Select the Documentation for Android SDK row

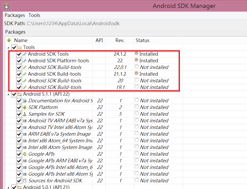pyautogui.click(x=60, y=101)
